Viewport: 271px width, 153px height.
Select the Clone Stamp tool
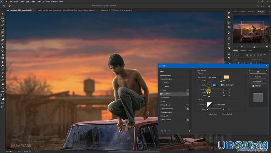(x=2, y=47)
